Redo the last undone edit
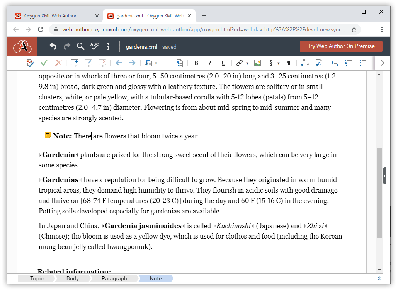This screenshot has width=398, height=290. pos(67,46)
